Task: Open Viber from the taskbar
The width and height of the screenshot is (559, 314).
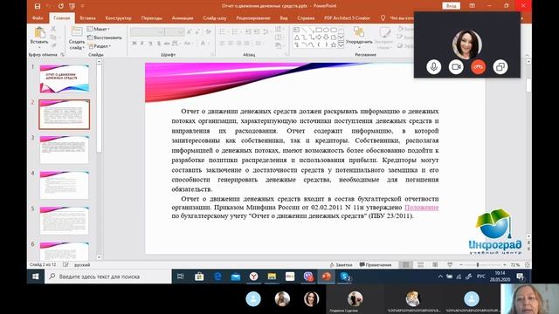Action: 308,276
